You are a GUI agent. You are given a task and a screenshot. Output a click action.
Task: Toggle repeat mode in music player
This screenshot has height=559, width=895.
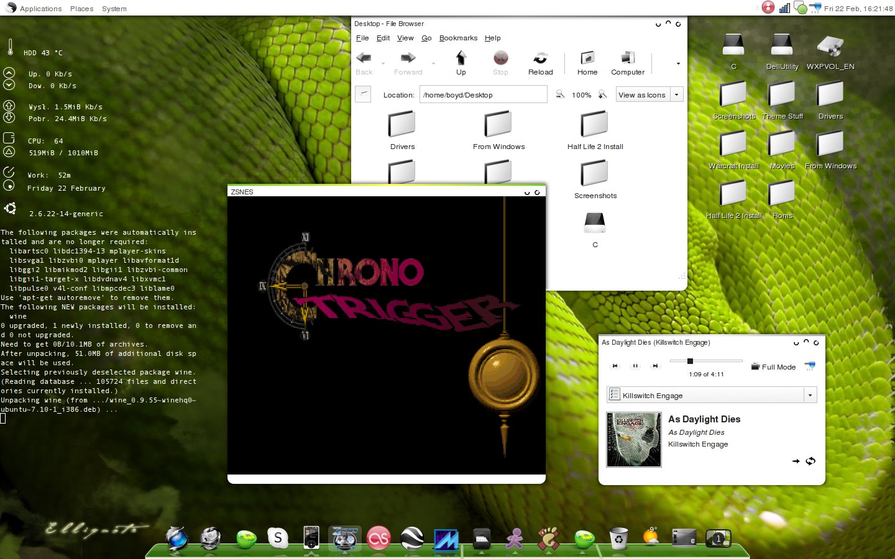coord(810,461)
